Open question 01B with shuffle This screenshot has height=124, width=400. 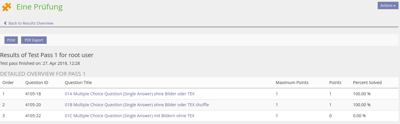(x=137, y=105)
